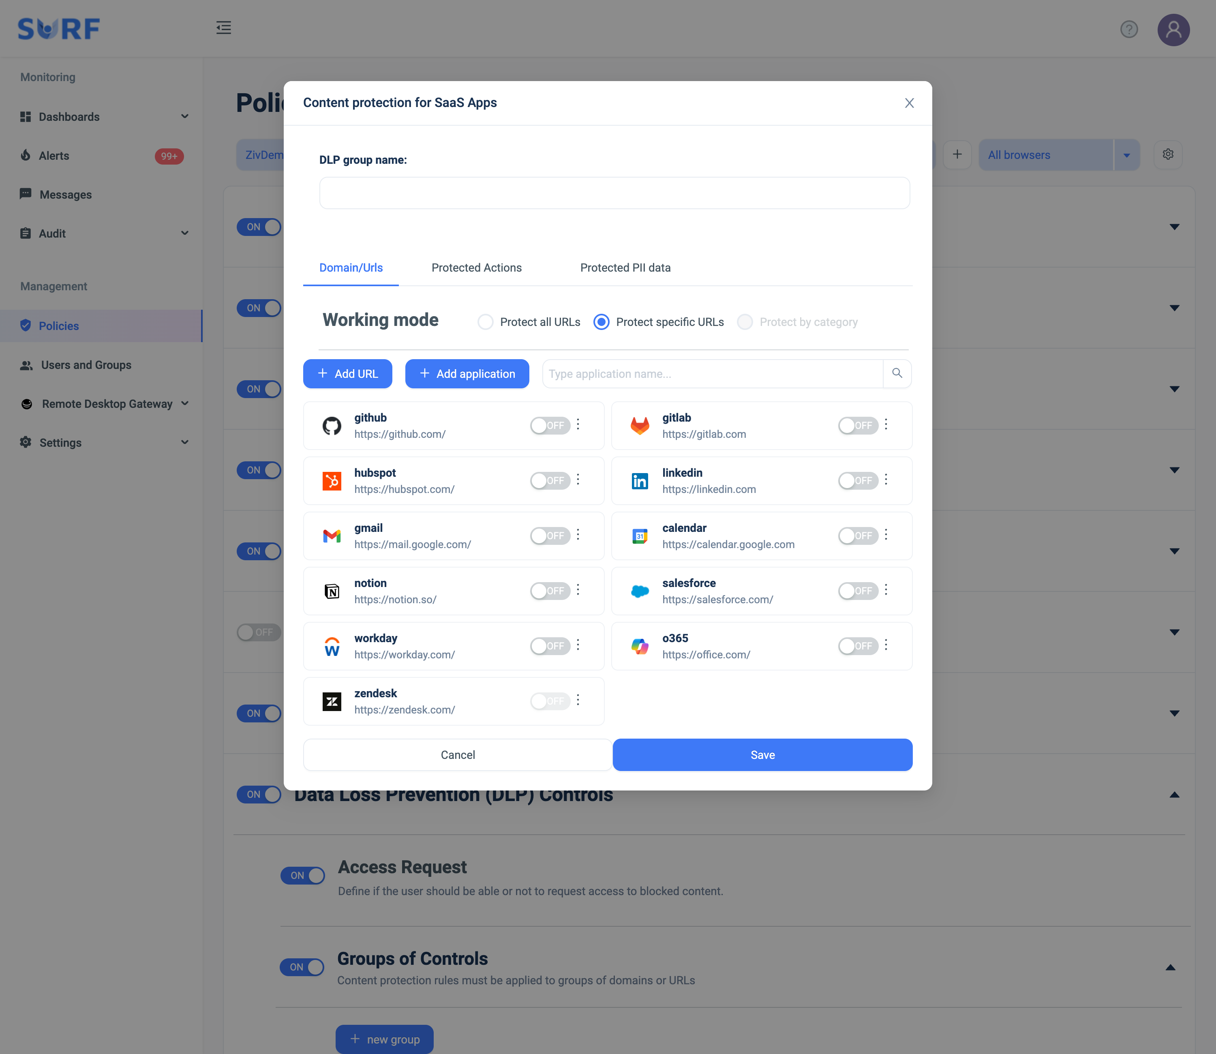Image resolution: width=1216 pixels, height=1054 pixels.
Task: Toggle the Access Request switch
Action: (303, 875)
